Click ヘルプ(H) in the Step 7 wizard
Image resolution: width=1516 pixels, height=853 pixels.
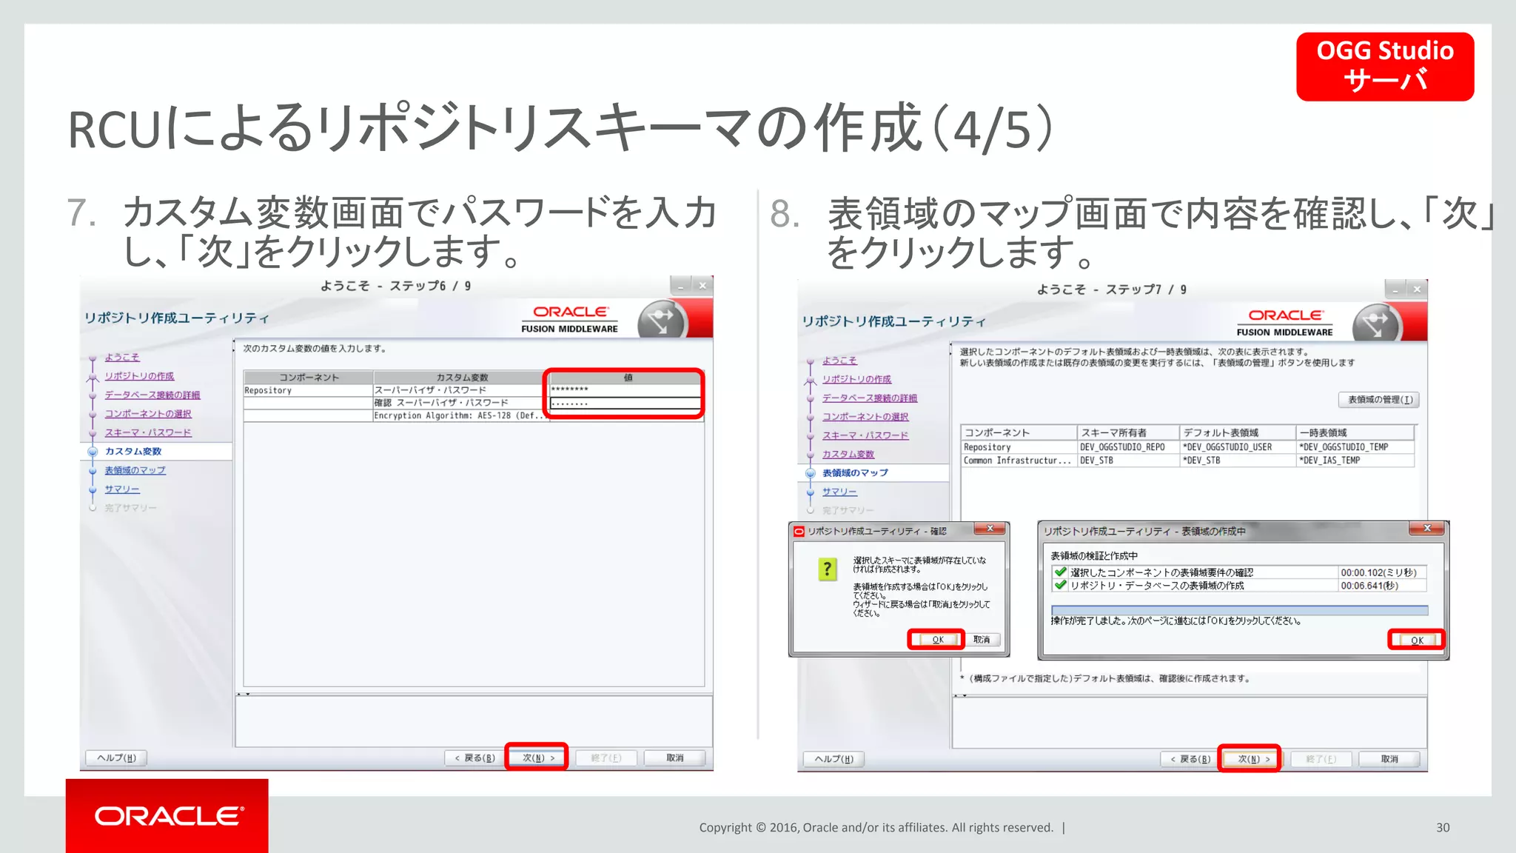pos(834,759)
